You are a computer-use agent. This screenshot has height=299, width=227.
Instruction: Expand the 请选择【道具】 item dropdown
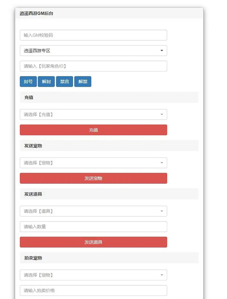coord(93,211)
